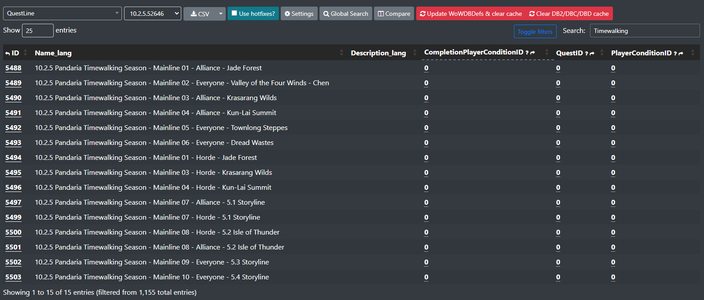Screen dimensions: 704x300
Task: Sort by the Name_lang column header
Action: pyautogui.click(x=53, y=53)
